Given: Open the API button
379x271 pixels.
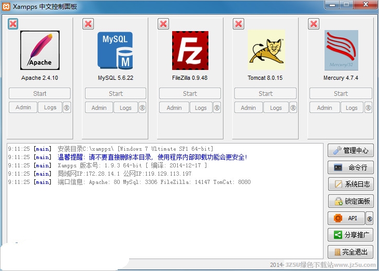Looking at the screenshot, I should (346, 218).
